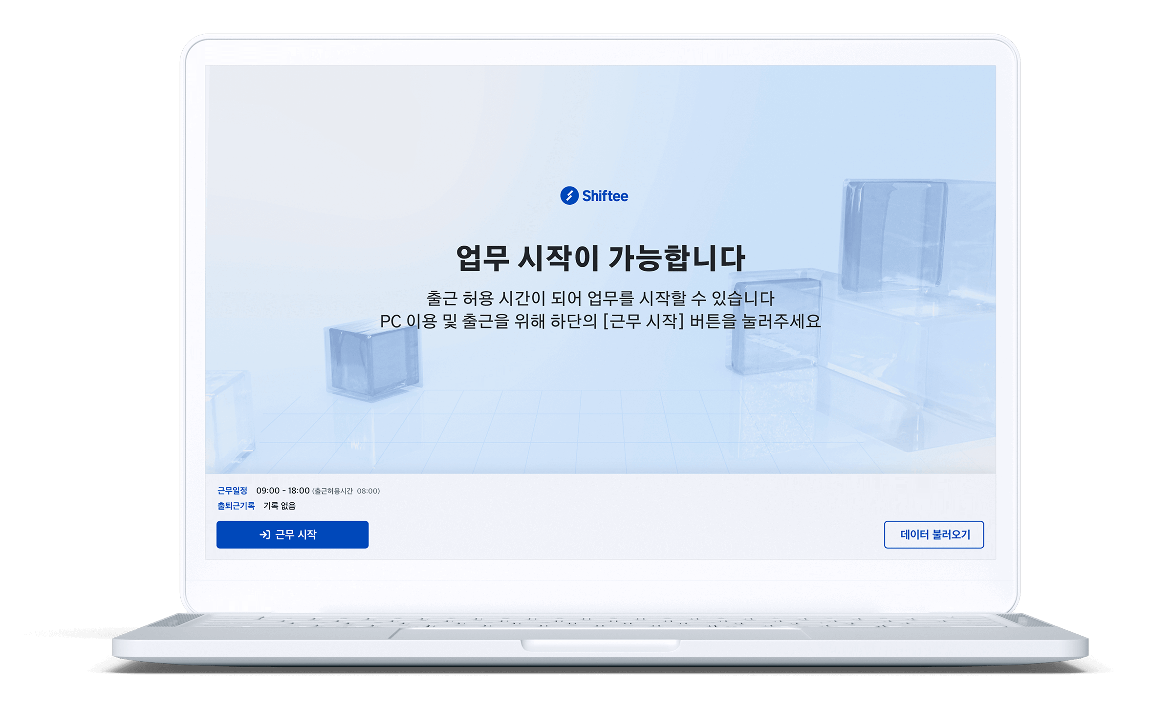Image resolution: width=1173 pixels, height=708 pixels.
Task: Click the 근무일정 label
Action: (x=232, y=490)
